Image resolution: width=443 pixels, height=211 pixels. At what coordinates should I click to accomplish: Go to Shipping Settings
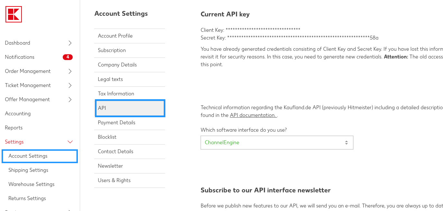[x=28, y=170]
